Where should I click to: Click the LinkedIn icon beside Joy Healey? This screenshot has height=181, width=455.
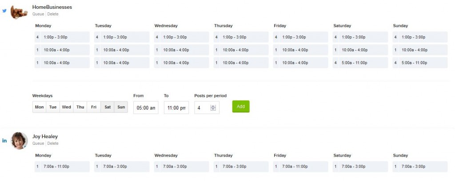point(4,141)
